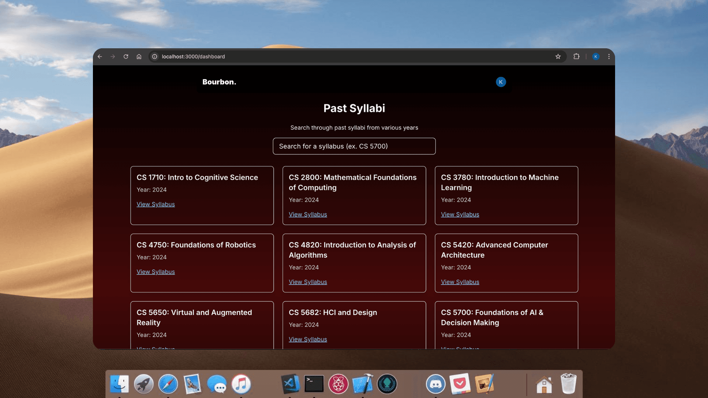Open the Chrome profile avatar K
708x398 pixels.
[596, 56]
